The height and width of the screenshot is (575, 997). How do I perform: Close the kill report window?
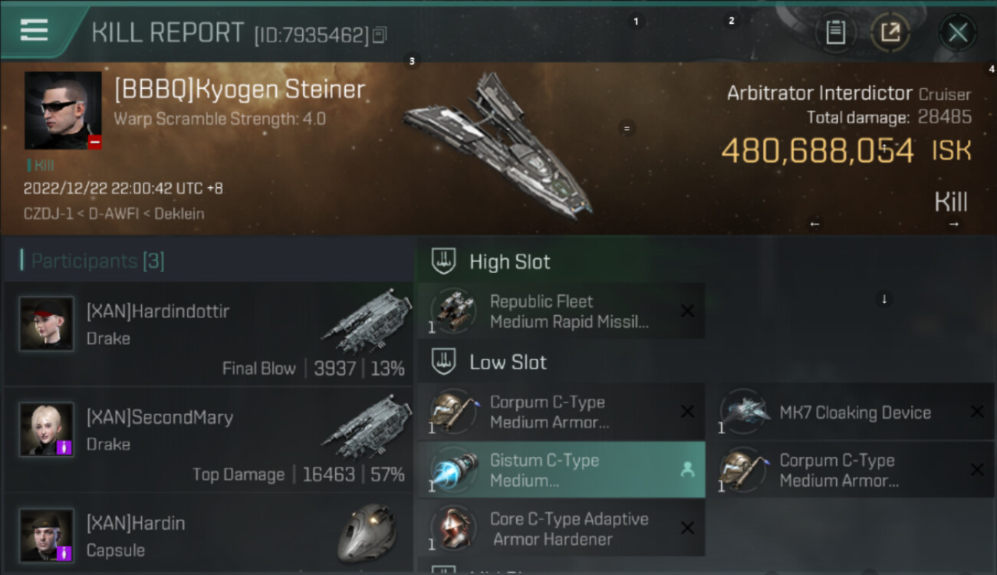click(958, 32)
